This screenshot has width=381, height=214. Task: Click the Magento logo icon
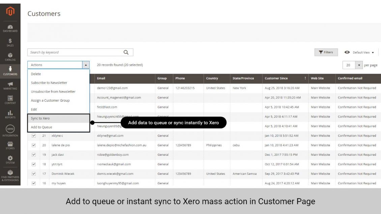(x=10, y=11)
